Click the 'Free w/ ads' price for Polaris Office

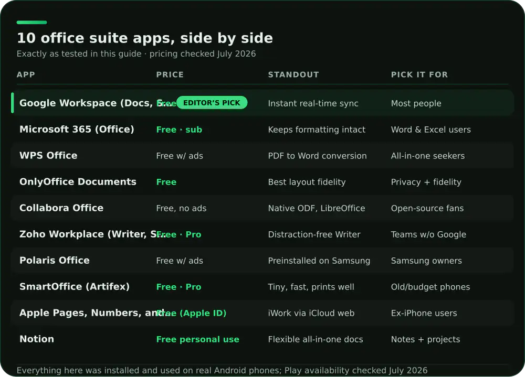tap(180, 261)
